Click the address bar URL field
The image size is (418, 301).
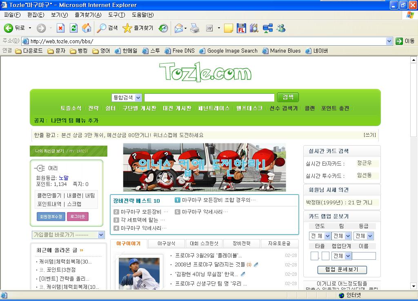[x=204, y=41]
